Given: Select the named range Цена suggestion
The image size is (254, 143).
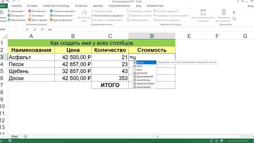Looking at the screenshot, I should (144, 70).
